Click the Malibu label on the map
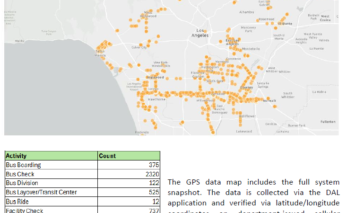 (x=19, y=41)
